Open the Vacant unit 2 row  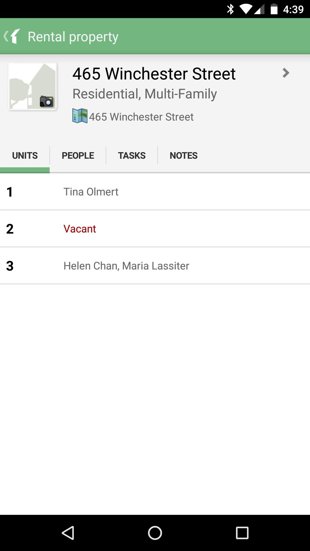155,229
